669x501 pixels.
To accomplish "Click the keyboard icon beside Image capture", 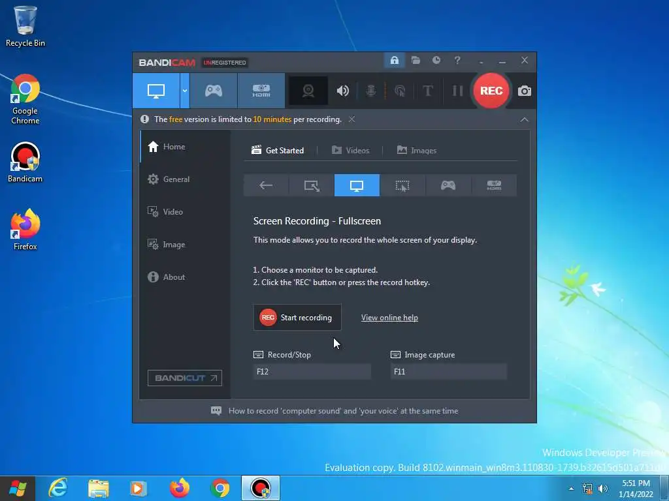I will pos(395,354).
